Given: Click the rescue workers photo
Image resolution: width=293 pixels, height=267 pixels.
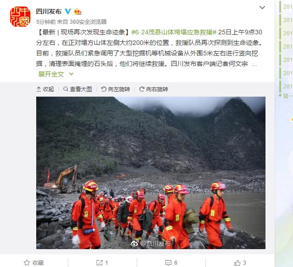Looking at the screenshot, I should [x=151, y=173].
